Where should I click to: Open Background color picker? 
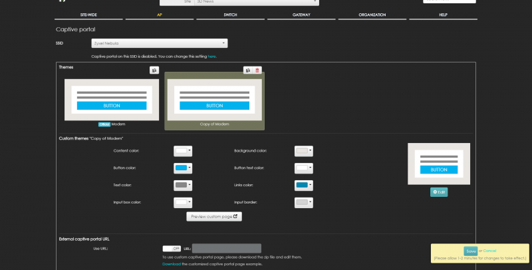coord(304,151)
